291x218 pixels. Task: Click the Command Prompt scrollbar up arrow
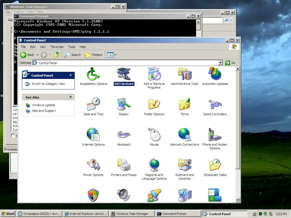[x=198, y=22]
